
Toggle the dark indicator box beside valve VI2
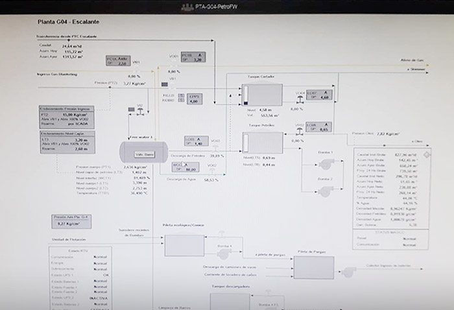(x=131, y=110)
